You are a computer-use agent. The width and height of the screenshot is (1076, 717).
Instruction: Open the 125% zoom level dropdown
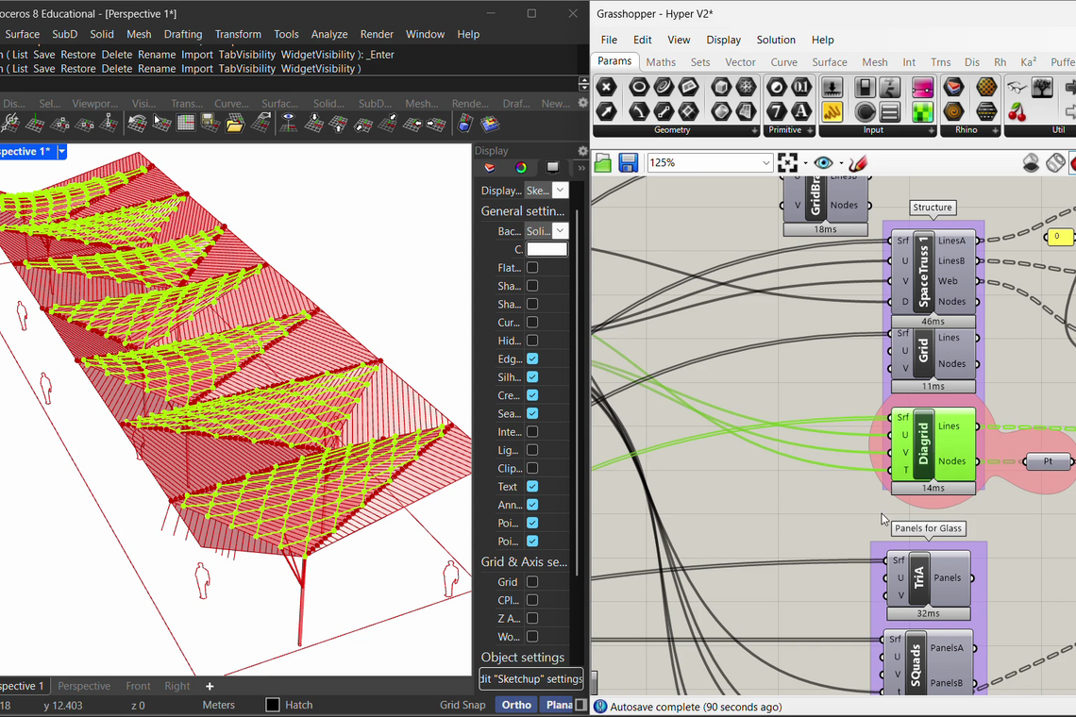(765, 162)
